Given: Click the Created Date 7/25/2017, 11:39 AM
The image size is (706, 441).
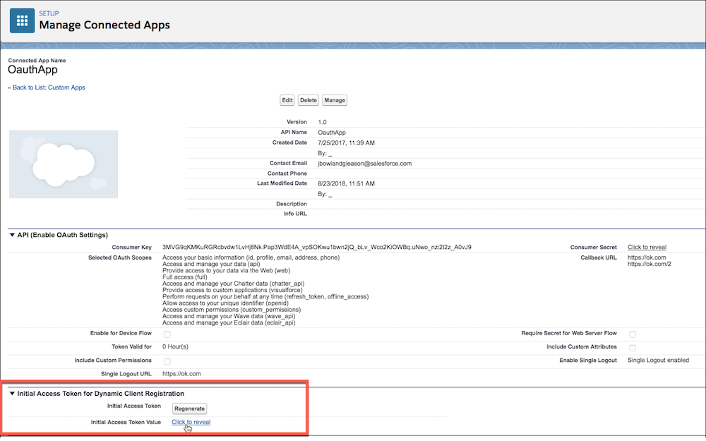Looking at the screenshot, I should coord(346,143).
